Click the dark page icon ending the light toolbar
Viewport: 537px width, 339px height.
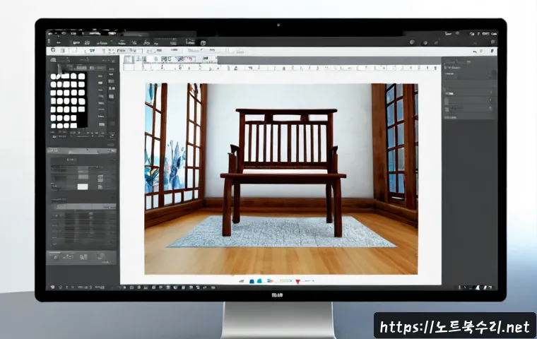click(x=492, y=51)
